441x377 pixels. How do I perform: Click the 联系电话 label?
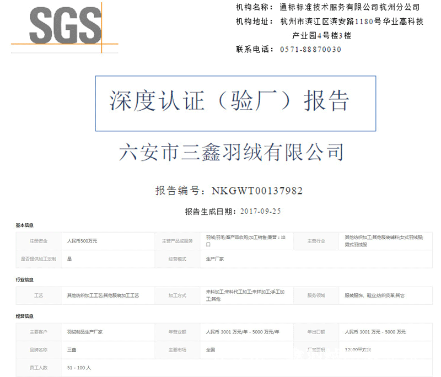[x=254, y=50]
